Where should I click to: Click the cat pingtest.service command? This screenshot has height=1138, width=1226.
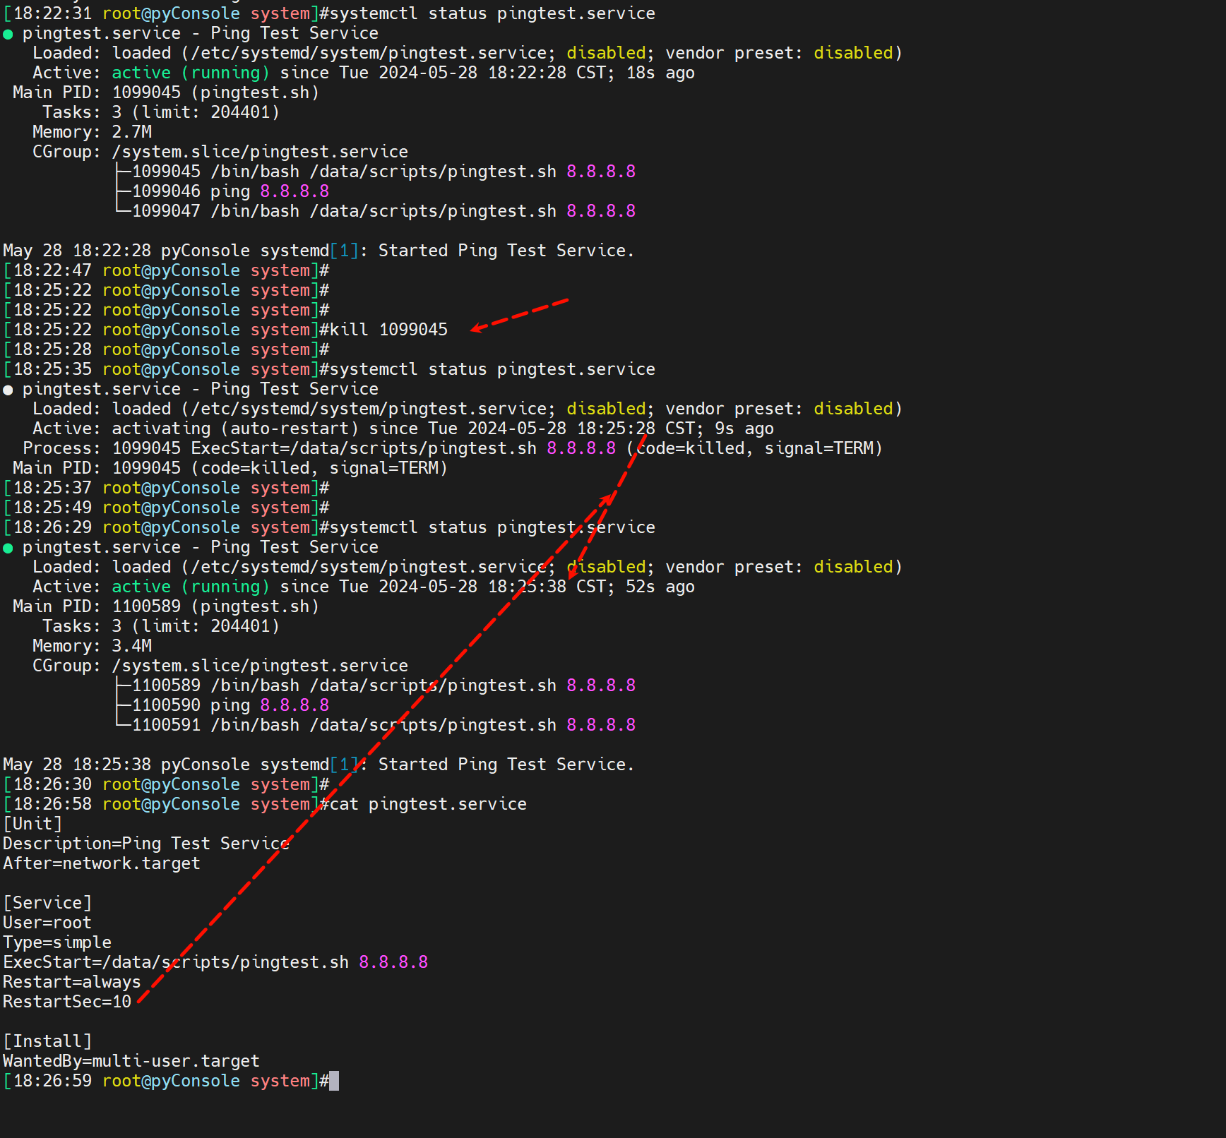(428, 804)
